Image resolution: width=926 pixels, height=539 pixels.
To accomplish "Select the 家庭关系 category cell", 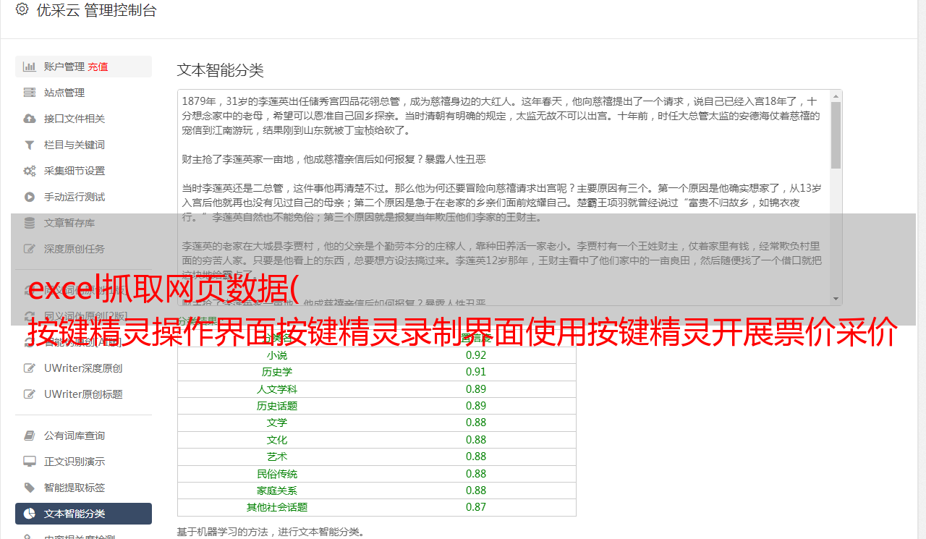I will 277,491.
